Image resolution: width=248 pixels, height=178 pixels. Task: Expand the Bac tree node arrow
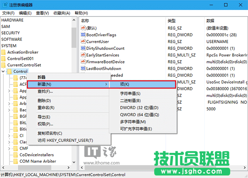pyautogui.click(x=9, y=110)
